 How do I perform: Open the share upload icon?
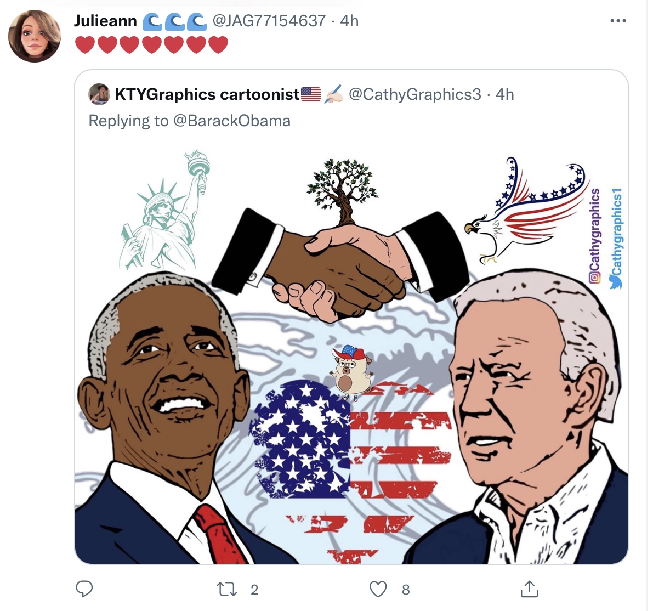pos(530,589)
